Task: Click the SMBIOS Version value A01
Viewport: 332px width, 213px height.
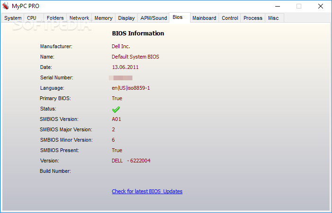Action: point(116,119)
